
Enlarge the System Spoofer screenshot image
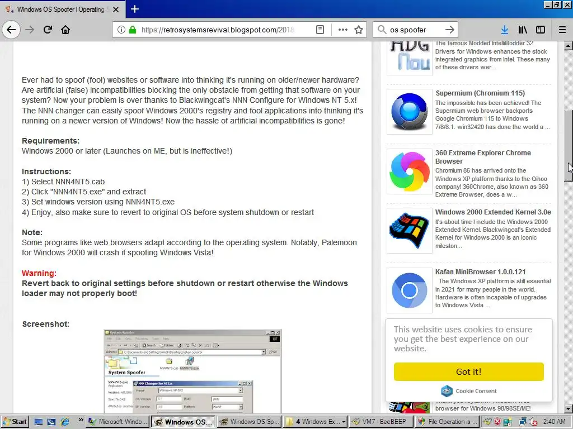[x=192, y=371]
